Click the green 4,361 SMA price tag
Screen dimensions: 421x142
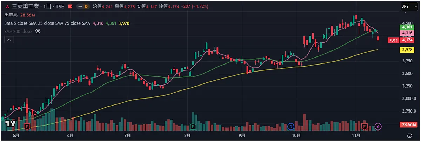click(x=407, y=27)
